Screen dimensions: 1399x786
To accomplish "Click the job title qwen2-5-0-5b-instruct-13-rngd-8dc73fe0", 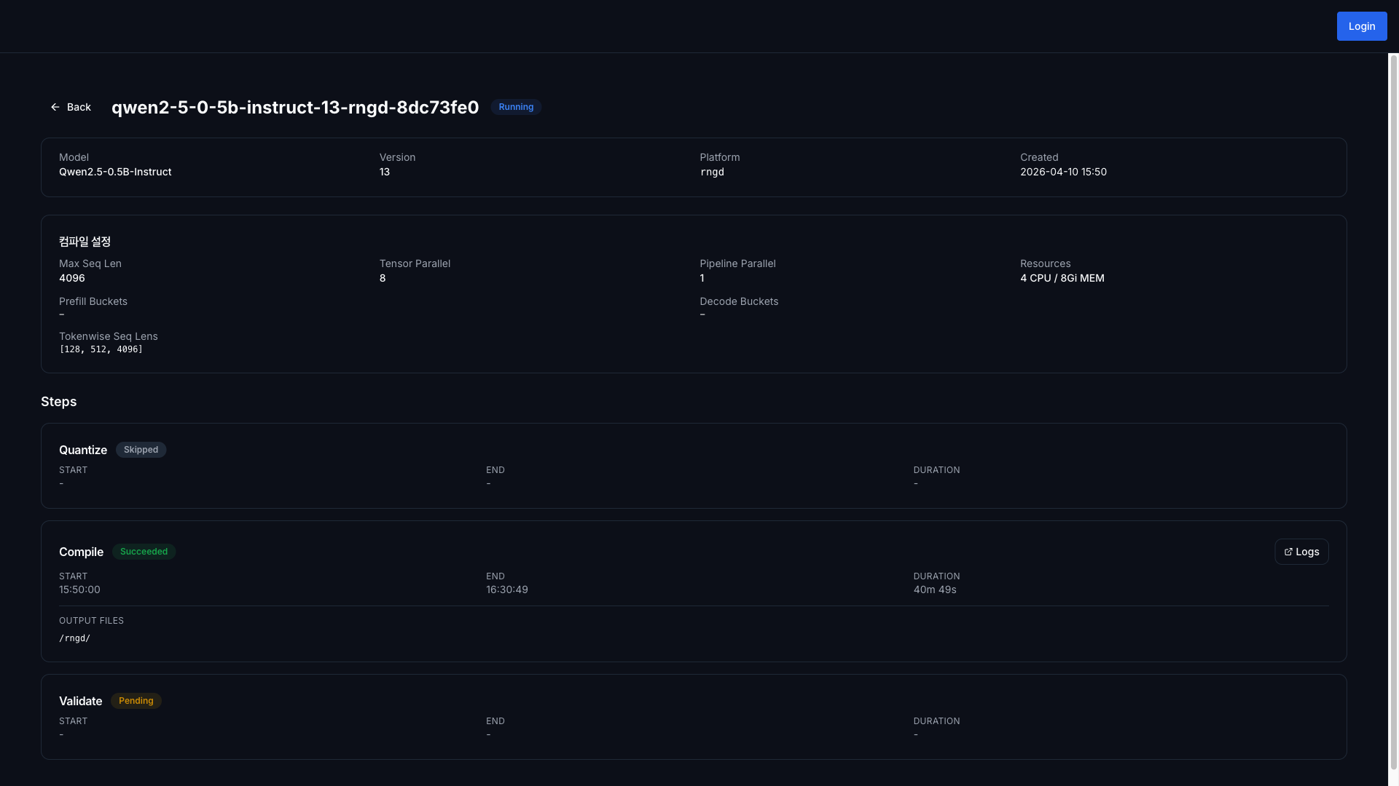I will click(x=295, y=107).
